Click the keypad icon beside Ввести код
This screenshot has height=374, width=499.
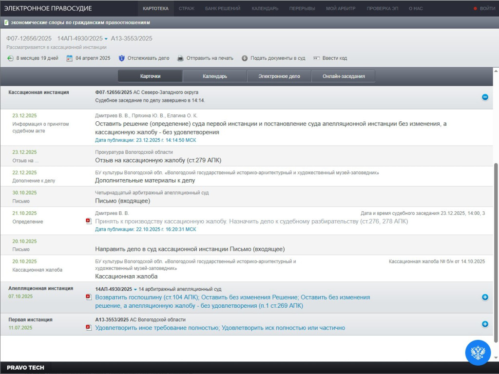click(x=317, y=58)
